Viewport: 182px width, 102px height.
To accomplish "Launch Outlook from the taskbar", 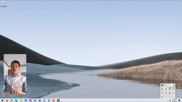I will coord(26,100).
